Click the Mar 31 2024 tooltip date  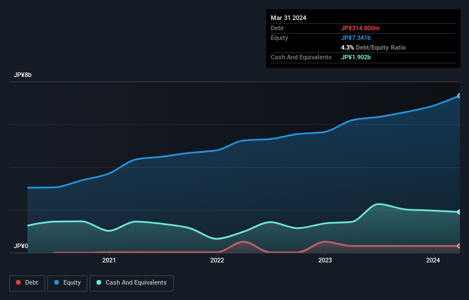click(288, 18)
